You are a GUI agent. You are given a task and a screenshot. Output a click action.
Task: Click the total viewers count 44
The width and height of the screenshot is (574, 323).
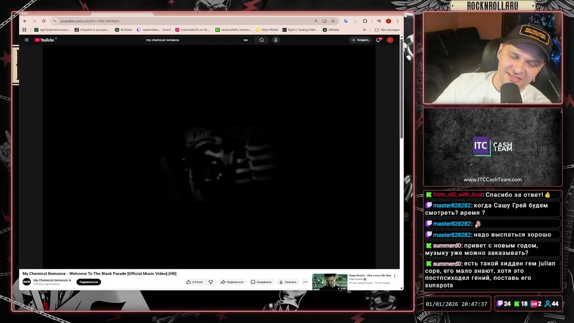[x=552, y=304]
